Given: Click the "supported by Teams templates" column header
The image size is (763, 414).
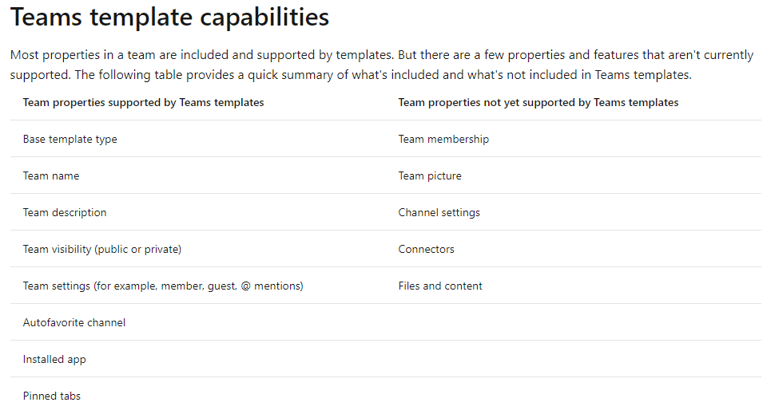Looking at the screenshot, I should (143, 102).
